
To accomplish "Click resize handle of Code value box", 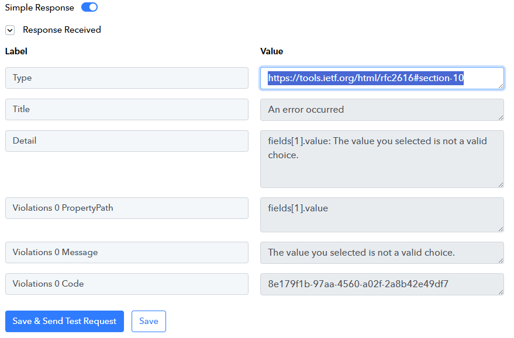I will coord(501,292).
